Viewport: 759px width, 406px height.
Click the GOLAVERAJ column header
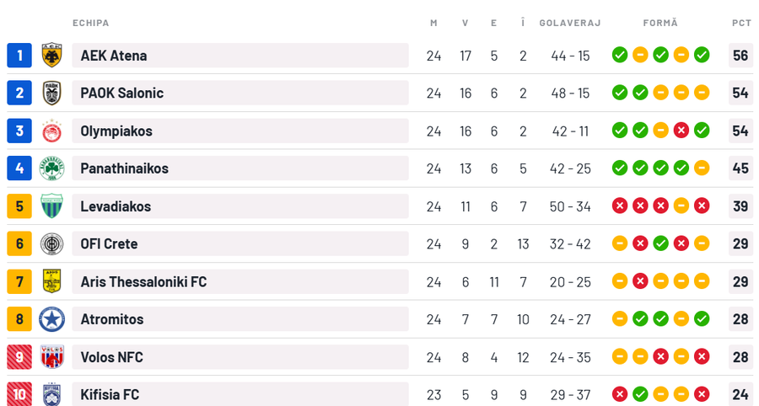click(570, 23)
